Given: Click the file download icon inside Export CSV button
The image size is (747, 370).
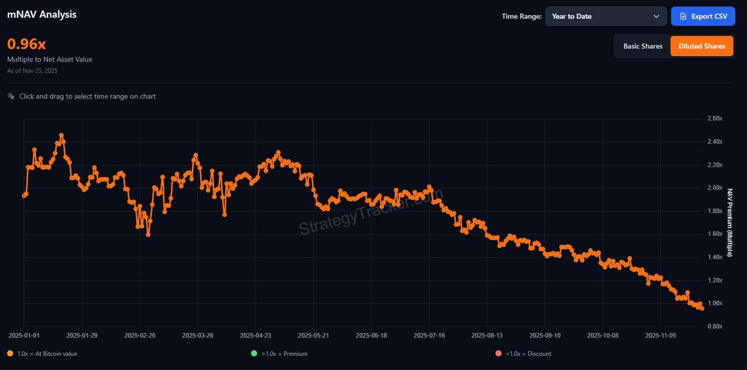Looking at the screenshot, I should click(x=682, y=16).
